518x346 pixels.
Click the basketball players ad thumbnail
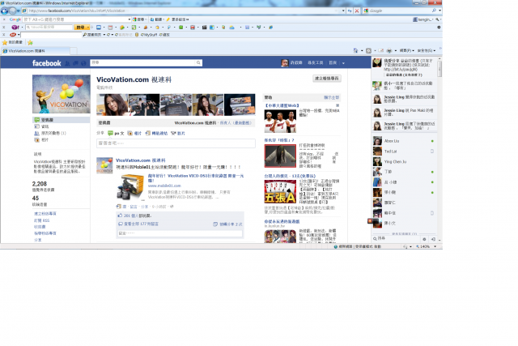tap(280, 121)
